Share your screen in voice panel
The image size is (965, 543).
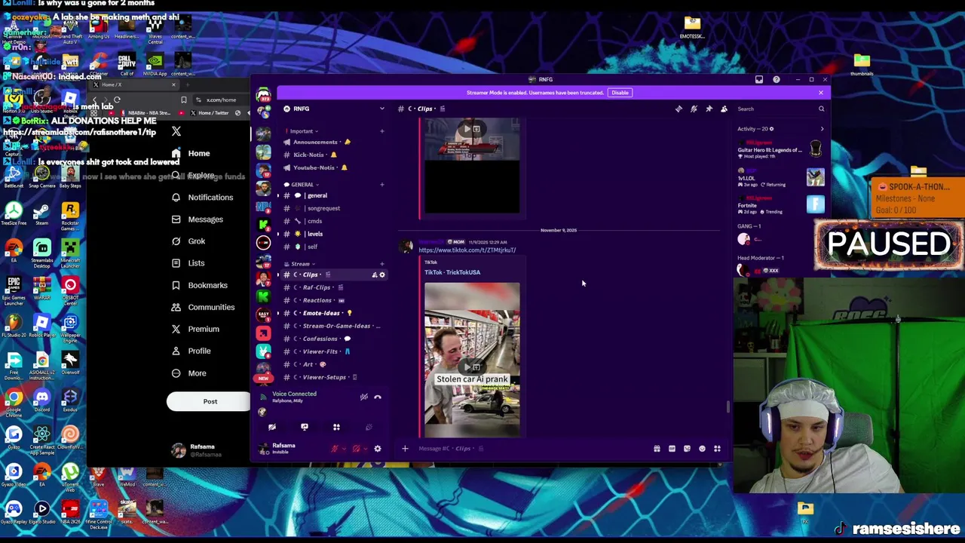coord(305,428)
